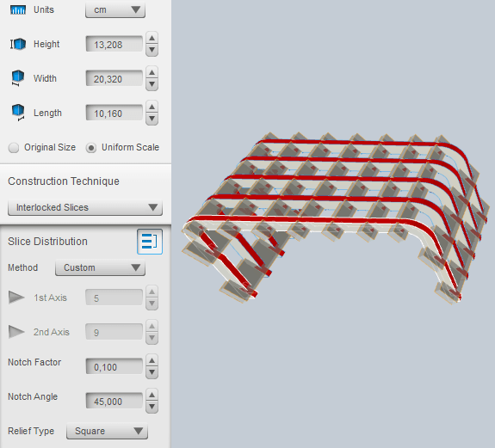Decrease Notch Factor with down arrow

pyautogui.click(x=152, y=372)
